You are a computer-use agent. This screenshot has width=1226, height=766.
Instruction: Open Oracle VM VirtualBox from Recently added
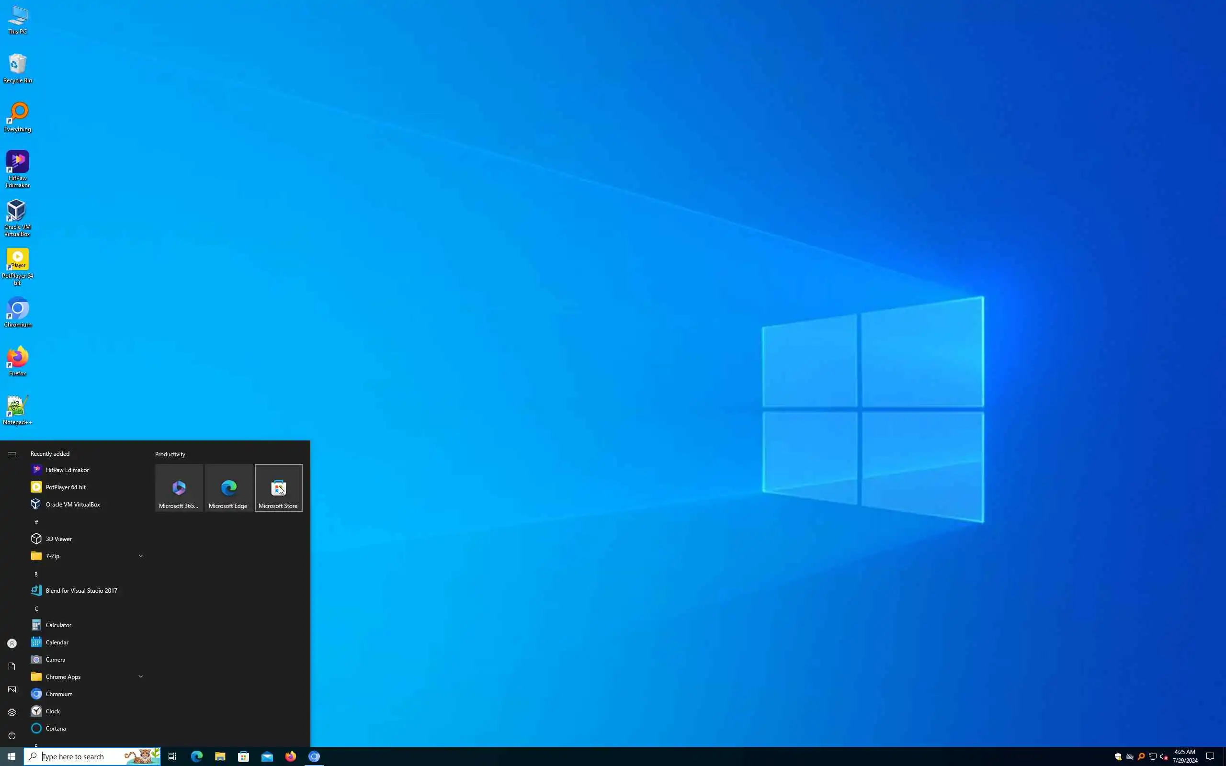tap(72, 504)
